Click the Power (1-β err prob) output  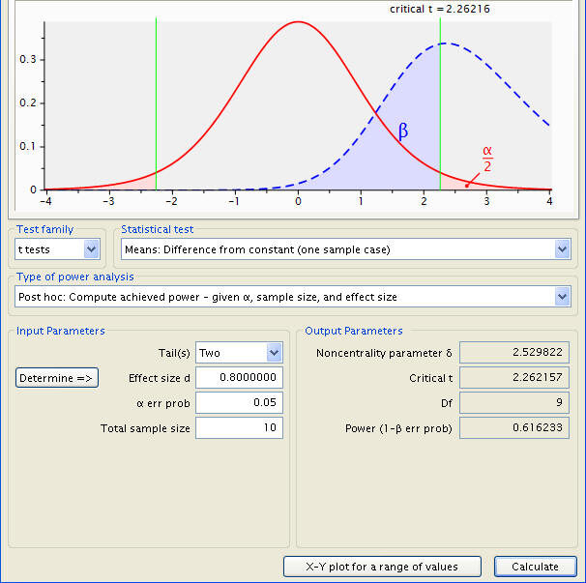[514, 427]
